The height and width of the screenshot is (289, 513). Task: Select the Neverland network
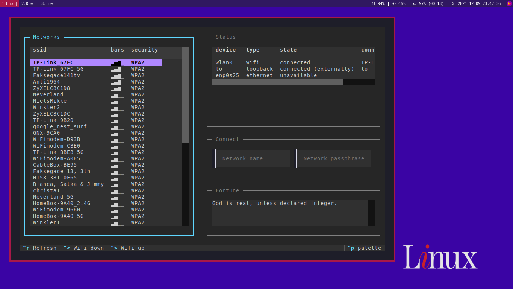point(95,94)
